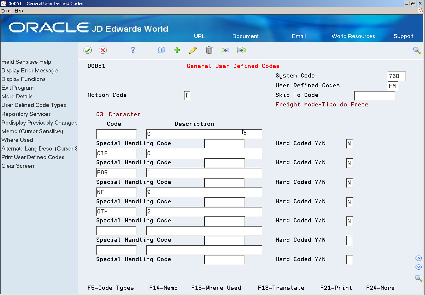Select Field Sensitive Help in the sidebar
425x296 pixels.
26,62
